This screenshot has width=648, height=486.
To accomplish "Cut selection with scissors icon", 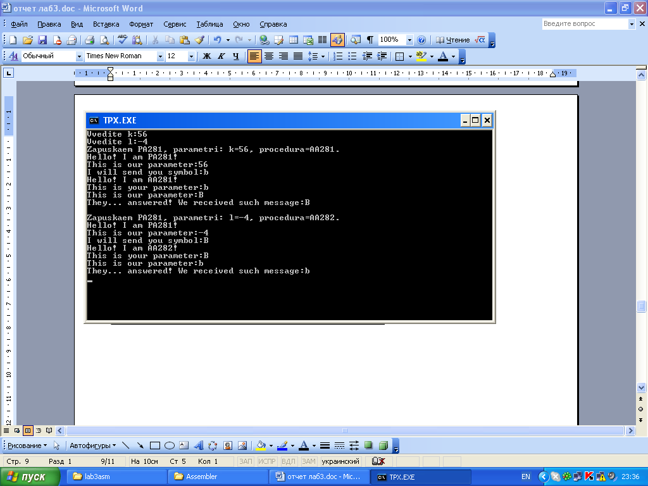I will tap(156, 40).
